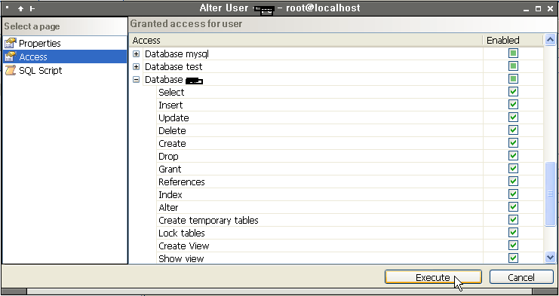Click the up-arrow icon in title bar
Viewport: 559px width, 296px height.
click(x=20, y=8)
